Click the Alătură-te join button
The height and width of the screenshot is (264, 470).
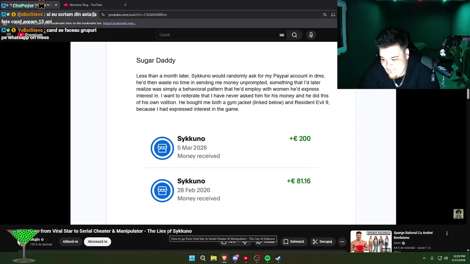70,242
